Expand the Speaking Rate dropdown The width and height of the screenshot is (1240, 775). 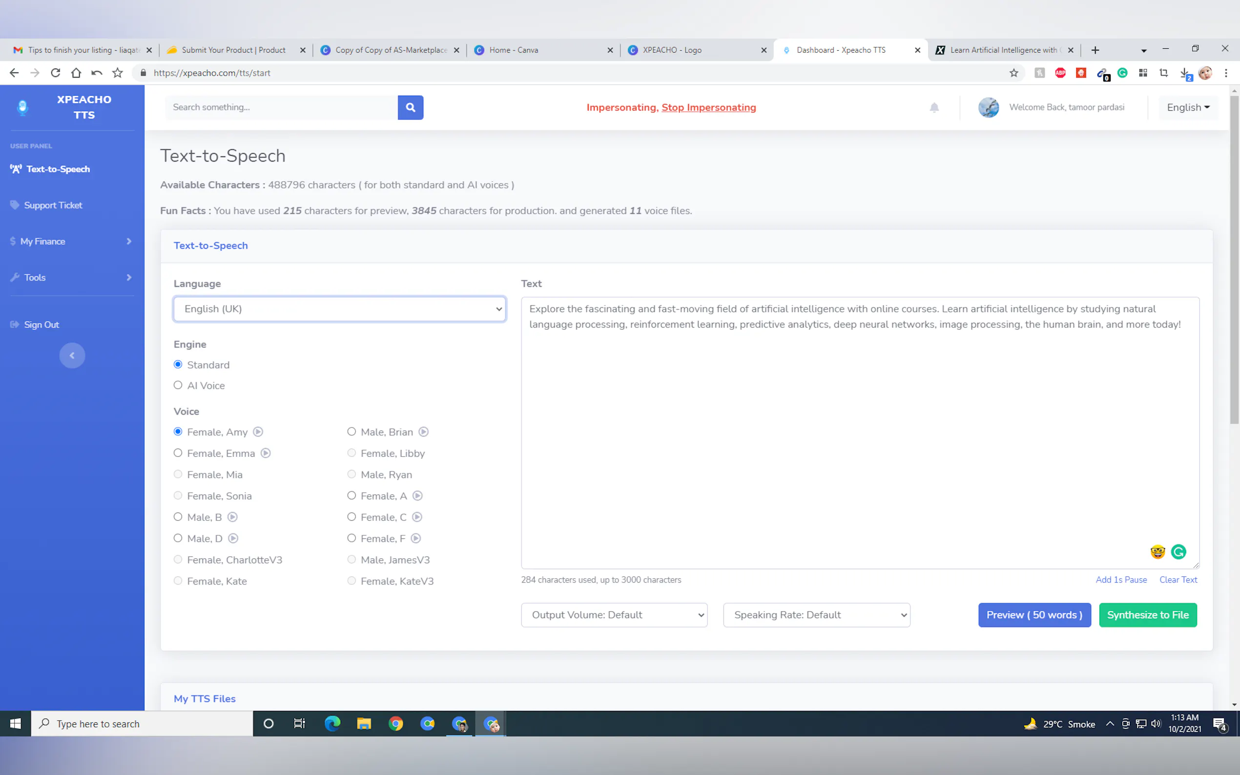[816, 614]
